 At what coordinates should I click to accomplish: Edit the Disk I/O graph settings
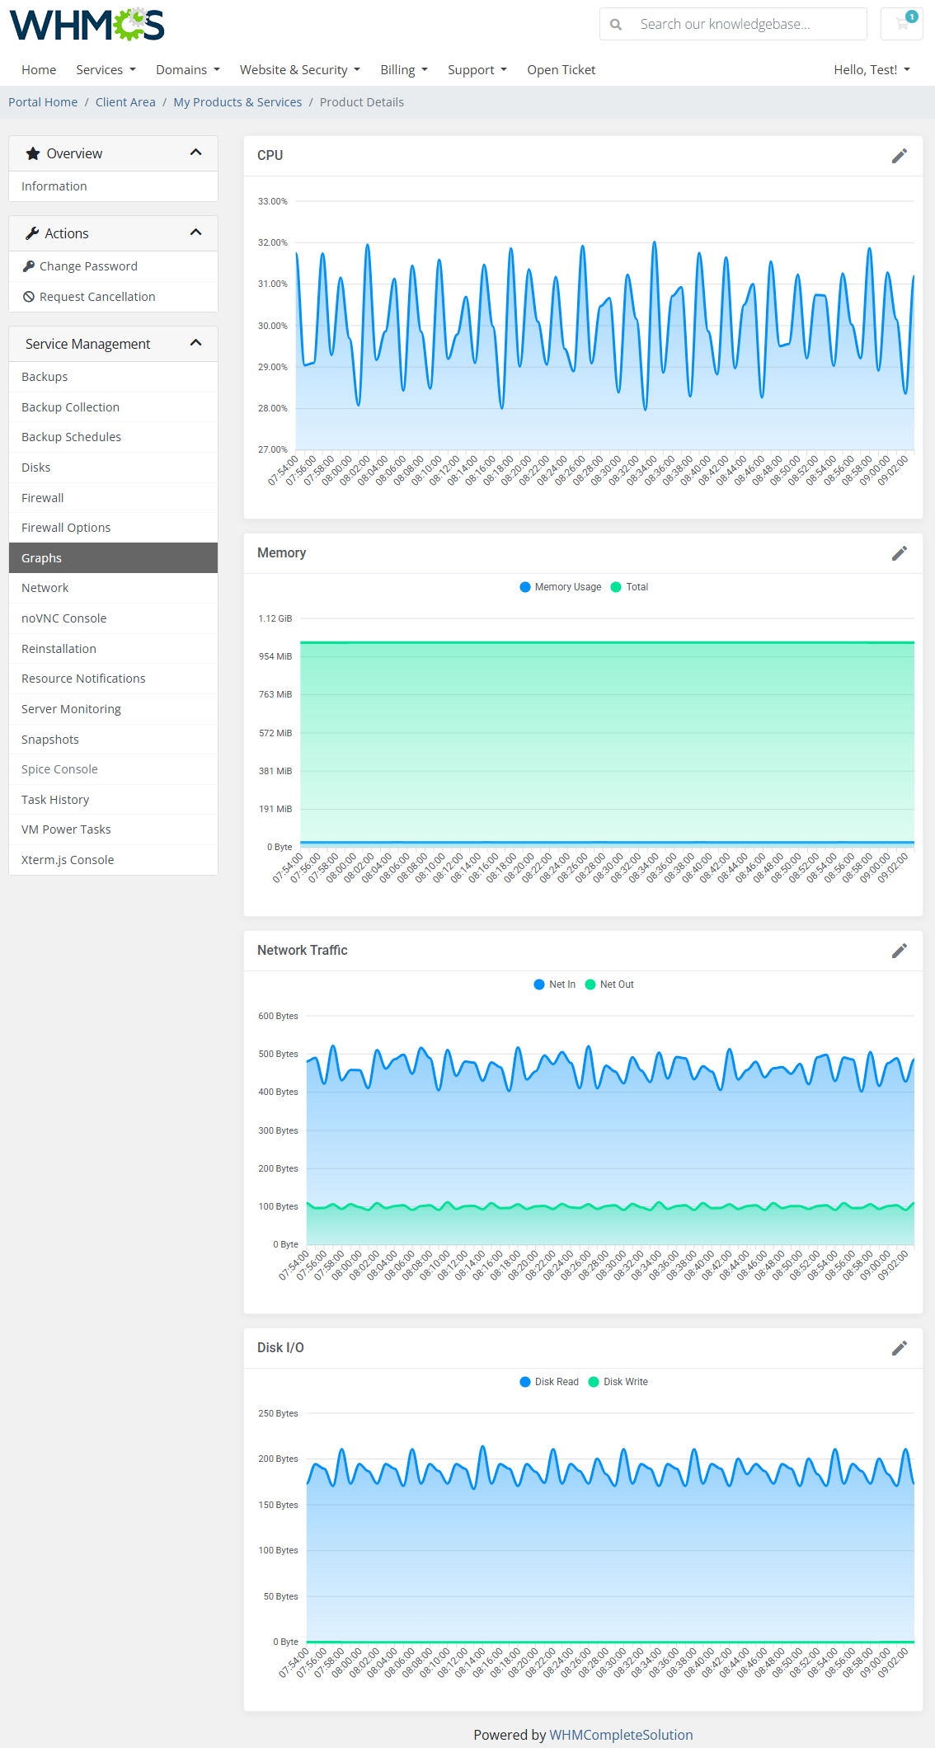(899, 1348)
